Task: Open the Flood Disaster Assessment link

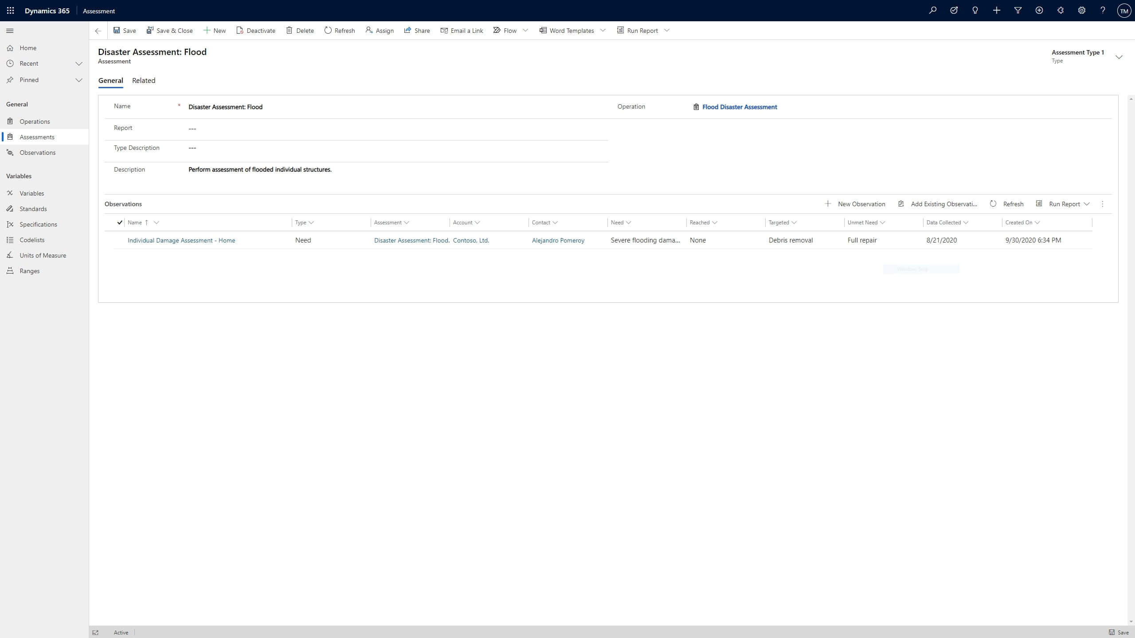Action: pyautogui.click(x=739, y=107)
